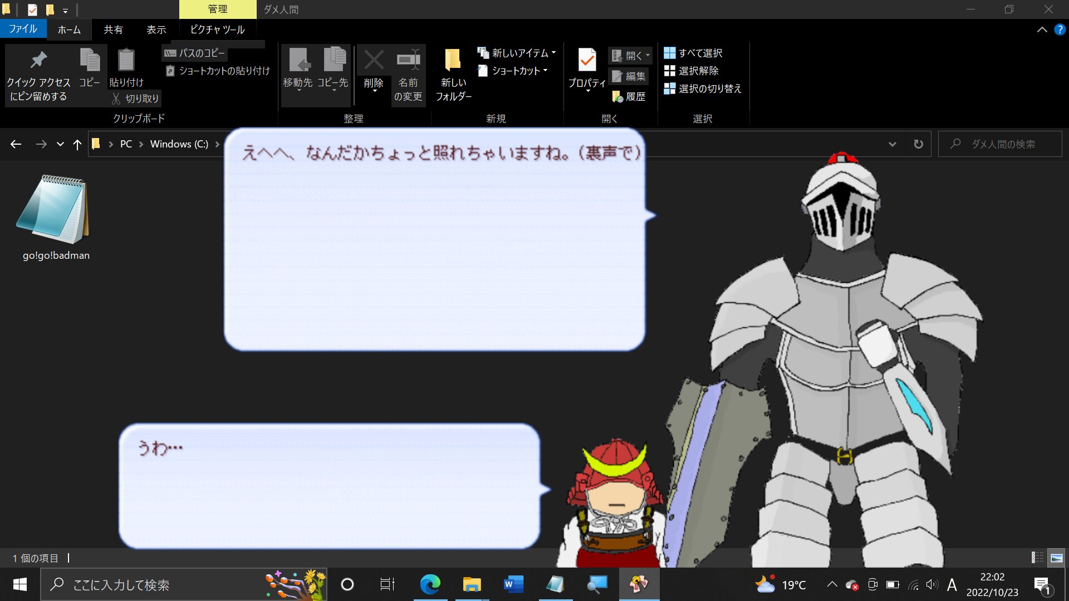Switch to details view toggle
The width and height of the screenshot is (1069, 601).
coord(1038,558)
